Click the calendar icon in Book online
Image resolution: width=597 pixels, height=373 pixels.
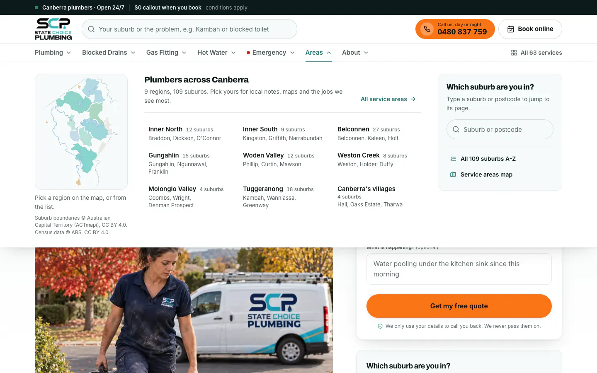click(511, 29)
